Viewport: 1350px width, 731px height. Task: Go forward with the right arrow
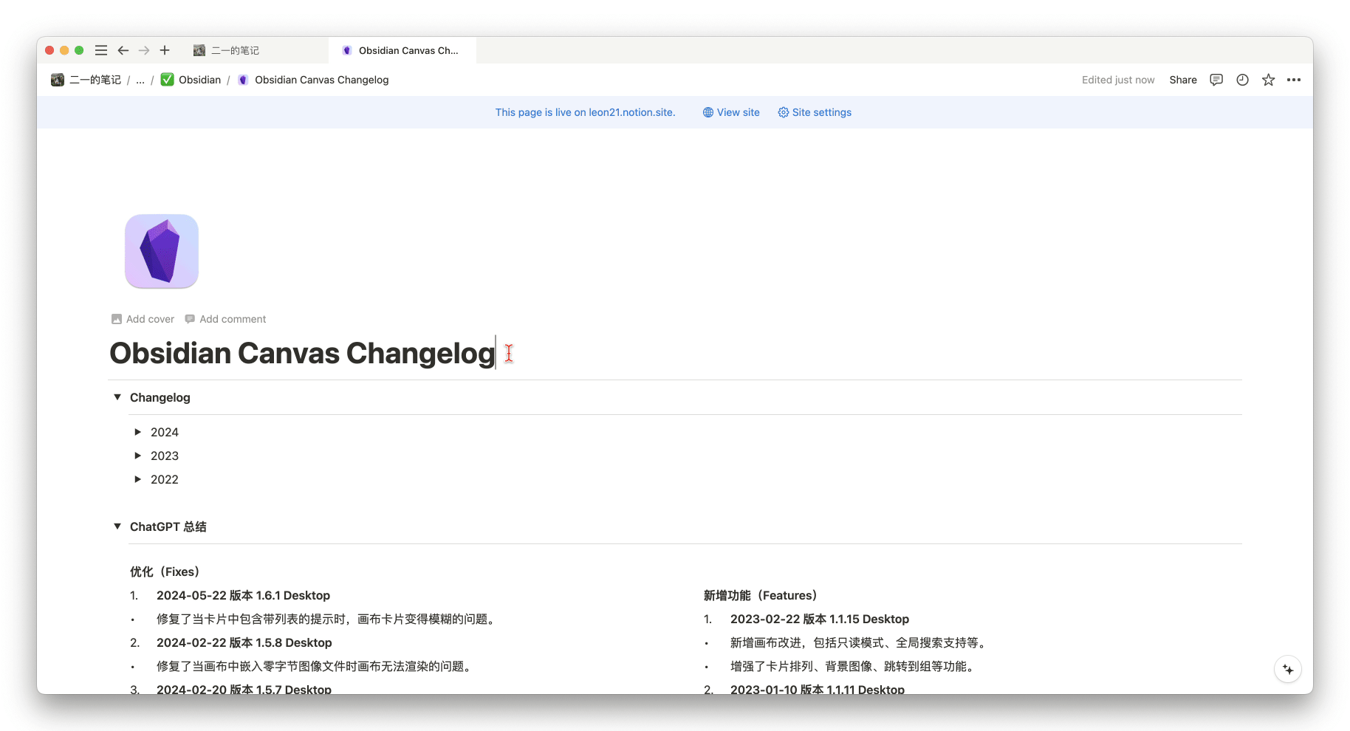(144, 50)
